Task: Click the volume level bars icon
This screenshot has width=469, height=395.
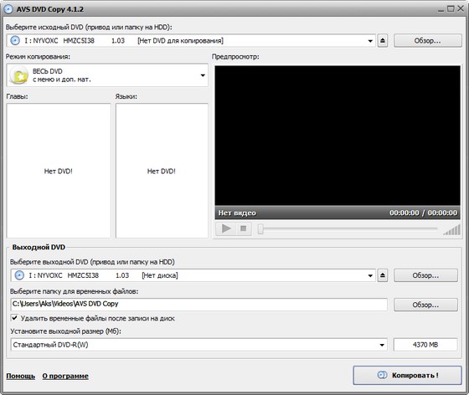Action: pyautogui.click(x=451, y=230)
